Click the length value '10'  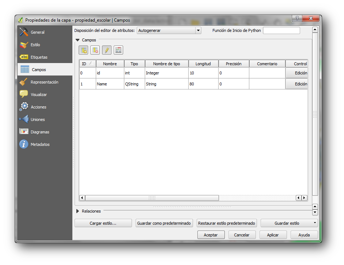203,73
